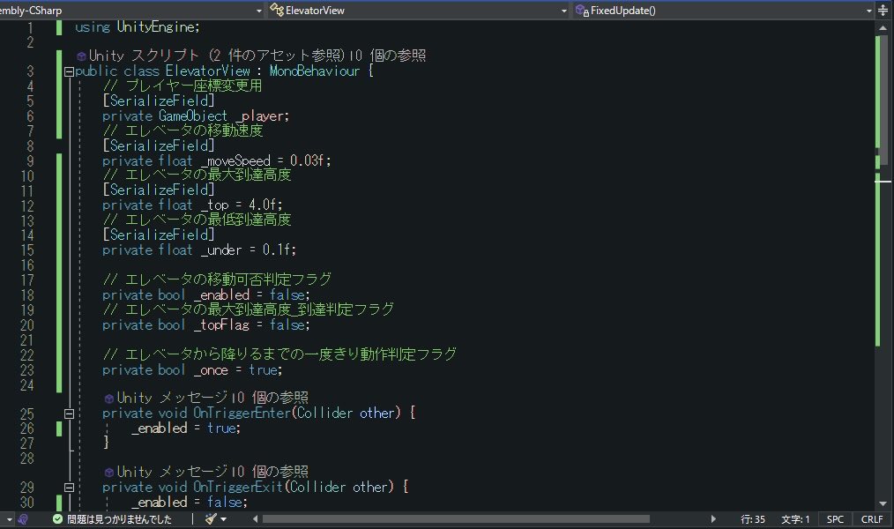The width and height of the screenshot is (894, 529).
Task: Click the CRLF line ending indicator
Action: coord(872,519)
